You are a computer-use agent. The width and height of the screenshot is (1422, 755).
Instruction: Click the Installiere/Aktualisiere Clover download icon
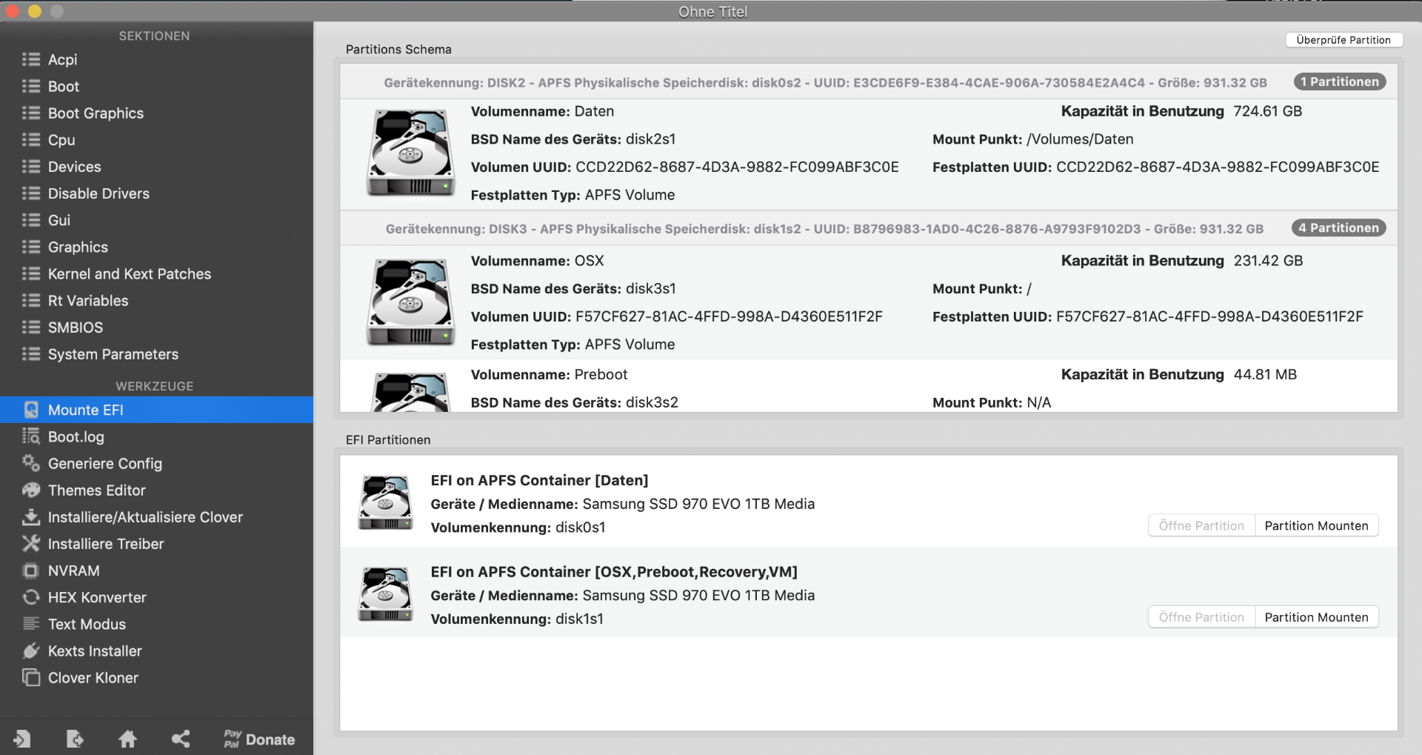click(x=31, y=516)
